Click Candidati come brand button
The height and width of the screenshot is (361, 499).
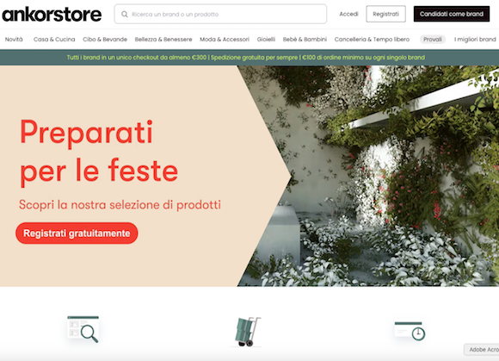(452, 14)
